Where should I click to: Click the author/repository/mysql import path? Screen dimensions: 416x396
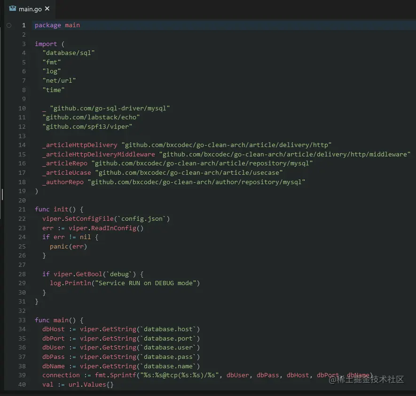[196, 182]
